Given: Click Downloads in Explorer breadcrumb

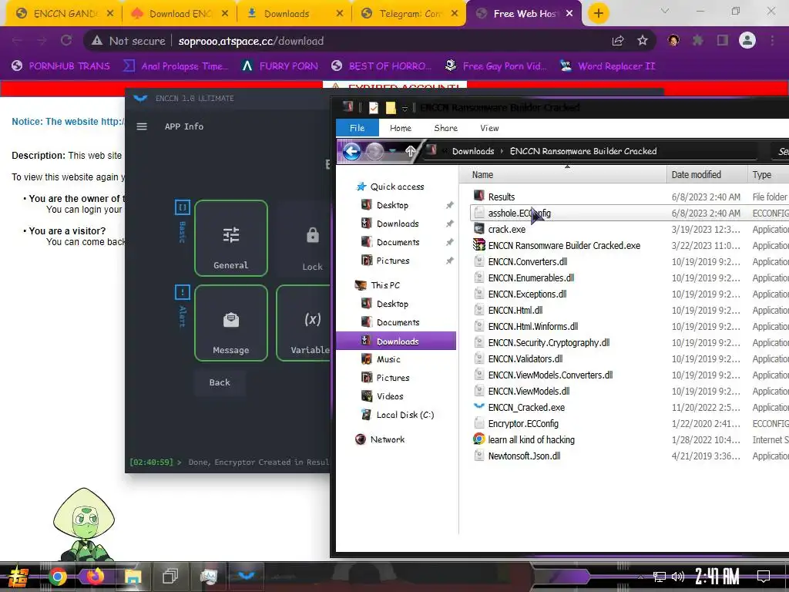Looking at the screenshot, I should [x=473, y=151].
